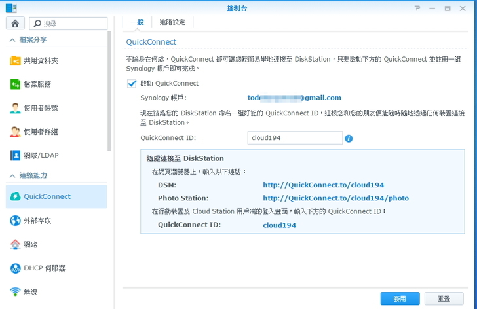
Task: Open the 共用資料夾 shared folder item
Action: [40, 60]
